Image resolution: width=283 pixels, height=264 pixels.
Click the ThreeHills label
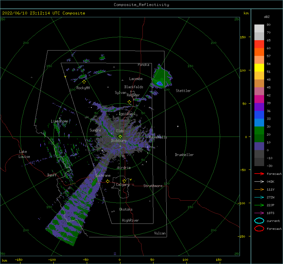pos(158,137)
